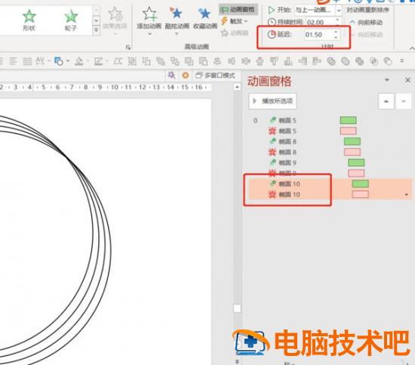Open the dropdown arrow on 椭圆 10 row

[406, 195]
